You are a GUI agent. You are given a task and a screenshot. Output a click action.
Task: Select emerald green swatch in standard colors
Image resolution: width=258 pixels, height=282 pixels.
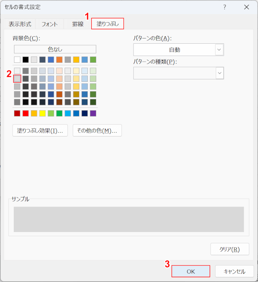click(59, 113)
